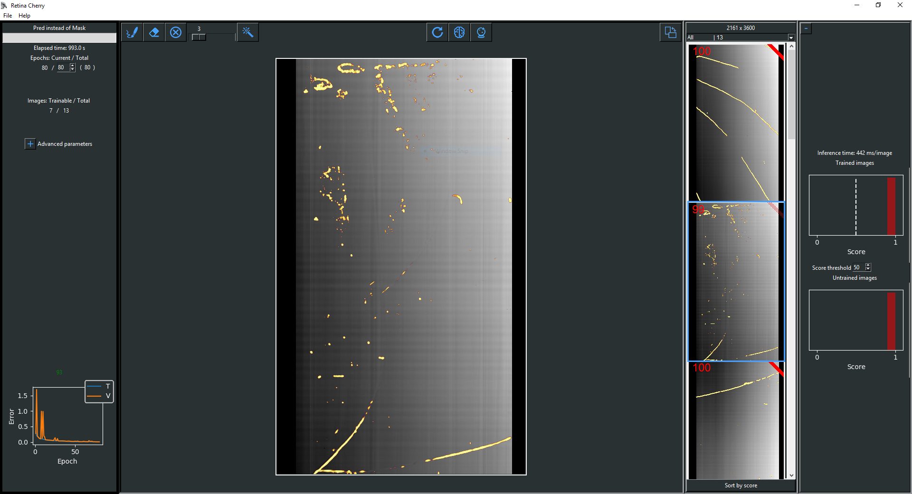Open the All image filter dropdown

(x=791, y=38)
